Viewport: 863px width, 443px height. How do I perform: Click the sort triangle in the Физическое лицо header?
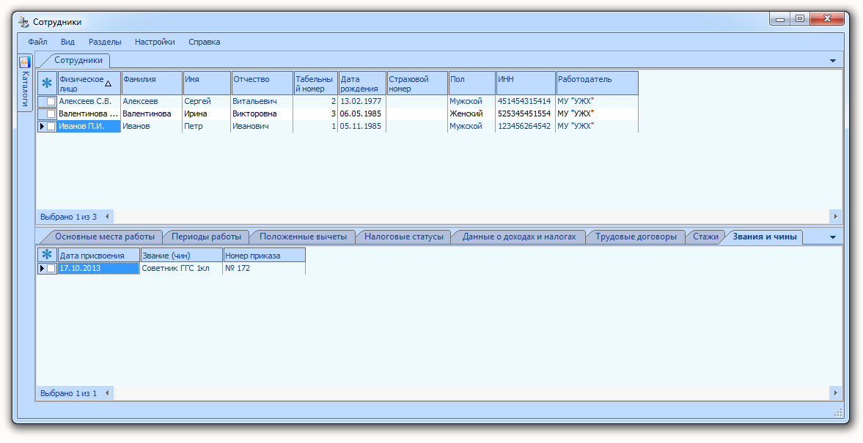(x=108, y=83)
